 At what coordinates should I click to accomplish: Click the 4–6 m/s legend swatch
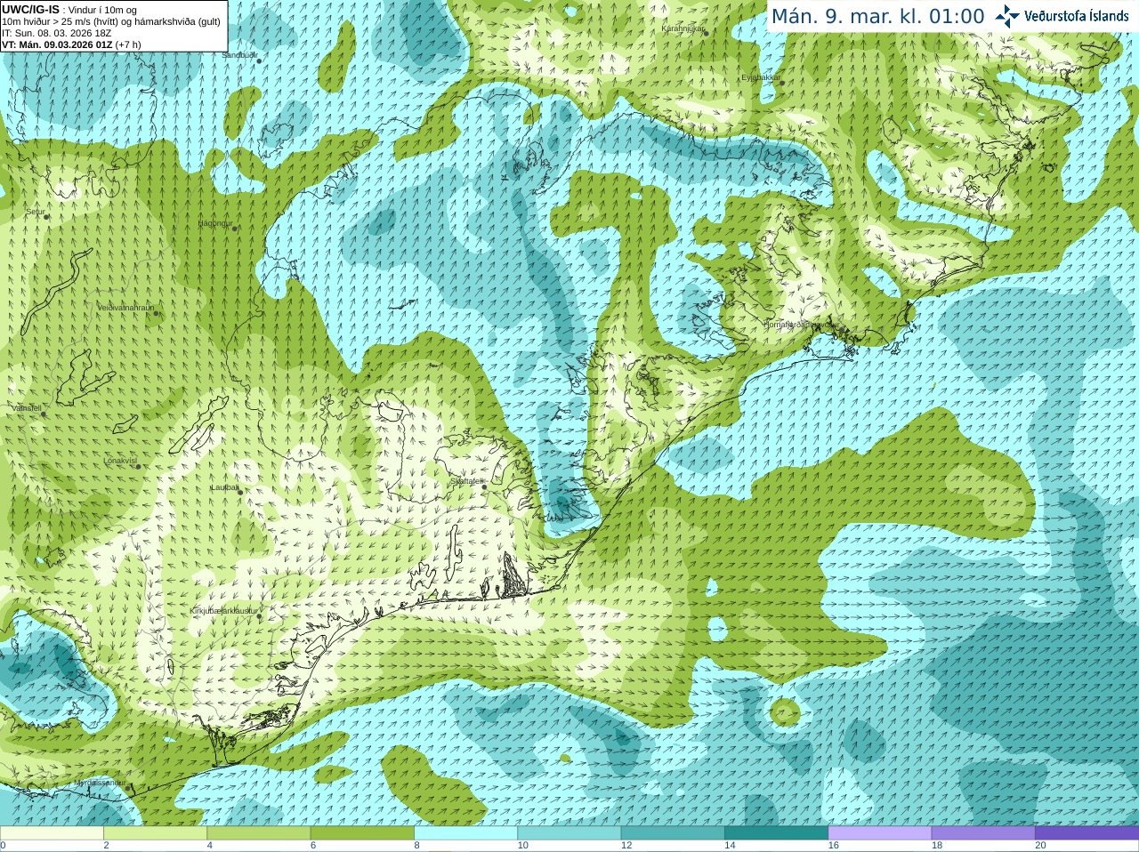pos(259,833)
